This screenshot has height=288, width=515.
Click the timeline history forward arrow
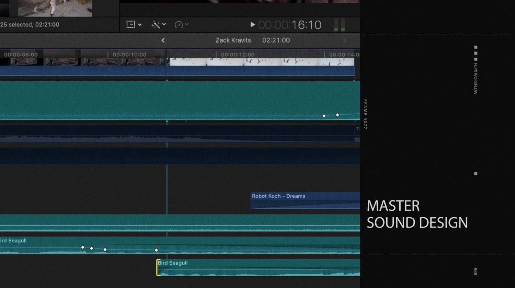[x=345, y=41]
